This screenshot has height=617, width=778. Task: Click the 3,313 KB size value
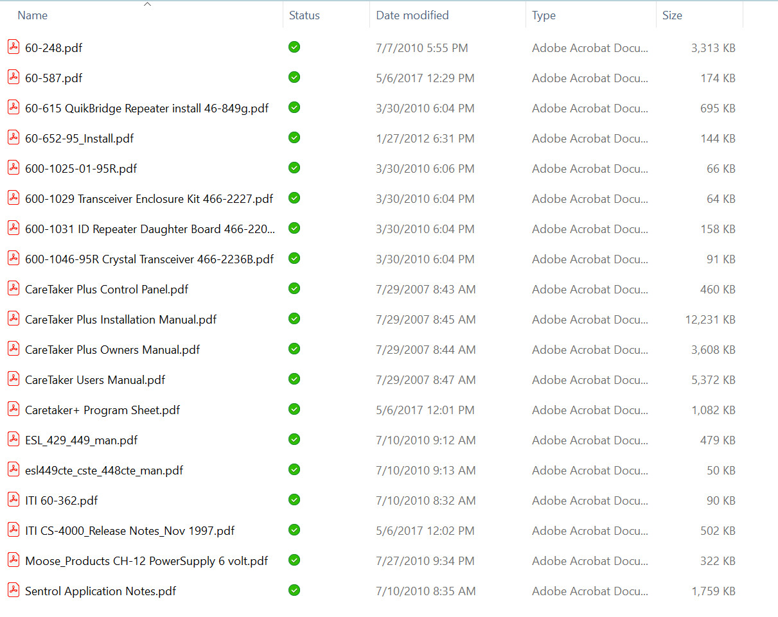[714, 48]
